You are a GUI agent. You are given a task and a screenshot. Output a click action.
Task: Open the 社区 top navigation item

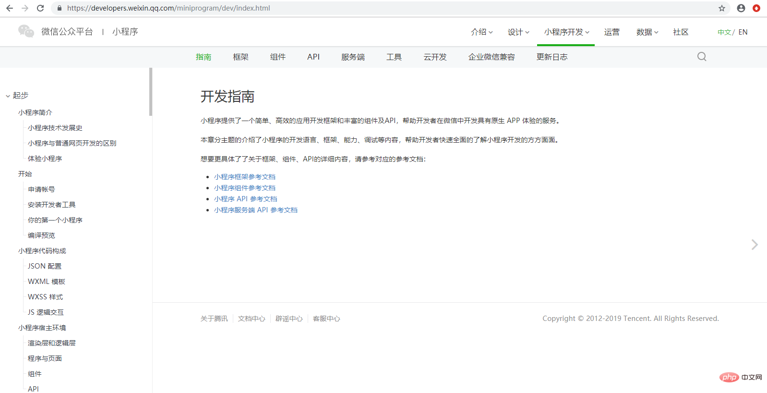pyautogui.click(x=681, y=32)
